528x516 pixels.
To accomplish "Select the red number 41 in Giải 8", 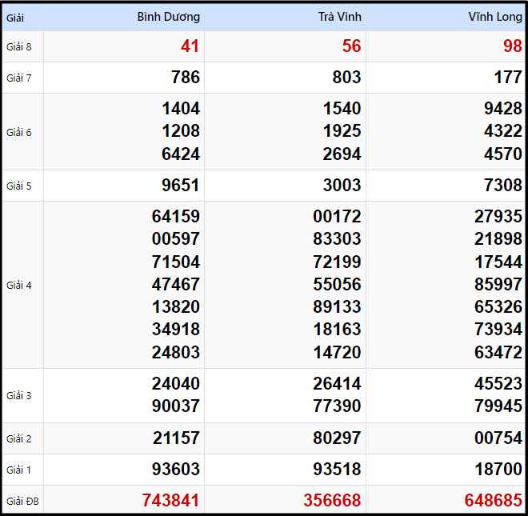I will pos(190,46).
